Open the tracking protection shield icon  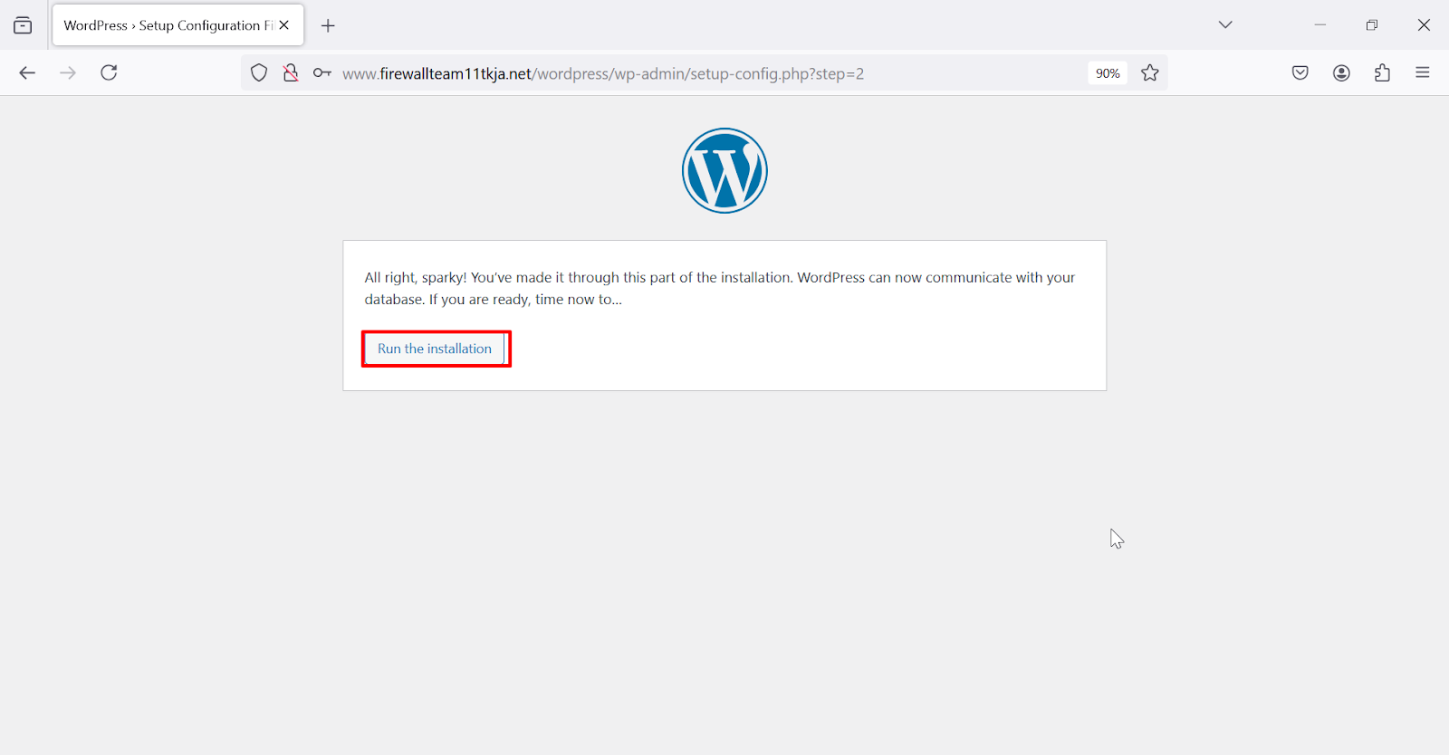click(x=259, y=73)
